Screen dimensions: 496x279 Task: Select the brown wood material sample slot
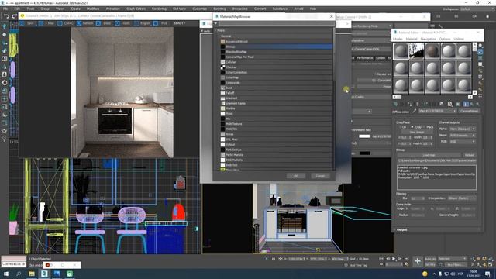click(x=432, y=51)
